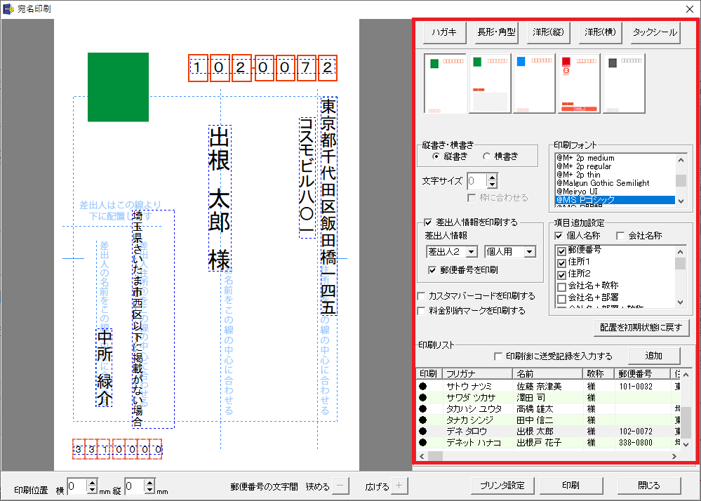Uncheck 住所1 in the item list
This screenshot has width=701, height=501.
tap(562, 262)
